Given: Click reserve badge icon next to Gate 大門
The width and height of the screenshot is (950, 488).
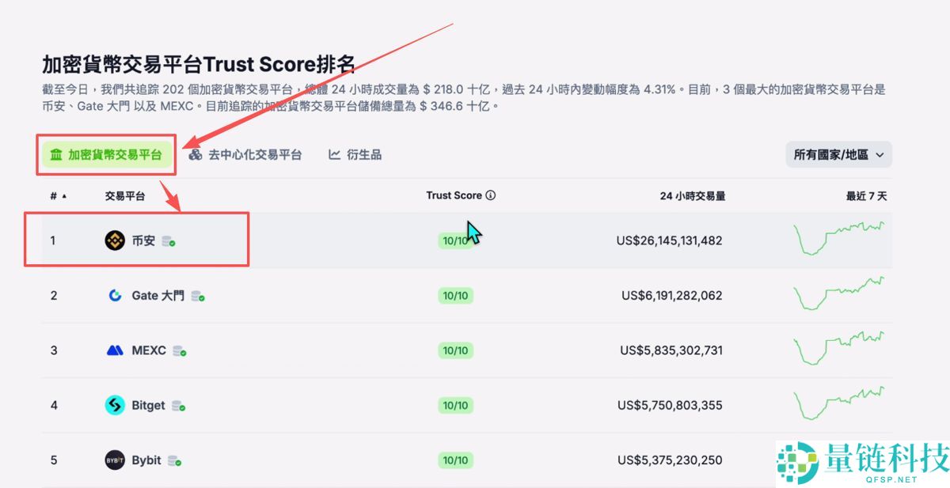Looking at the screenshot, I should (x=199, y=296).
